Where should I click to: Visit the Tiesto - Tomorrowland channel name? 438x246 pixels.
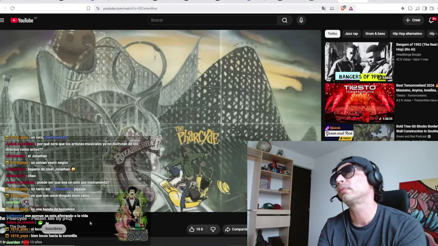click(x=411, y=96)
